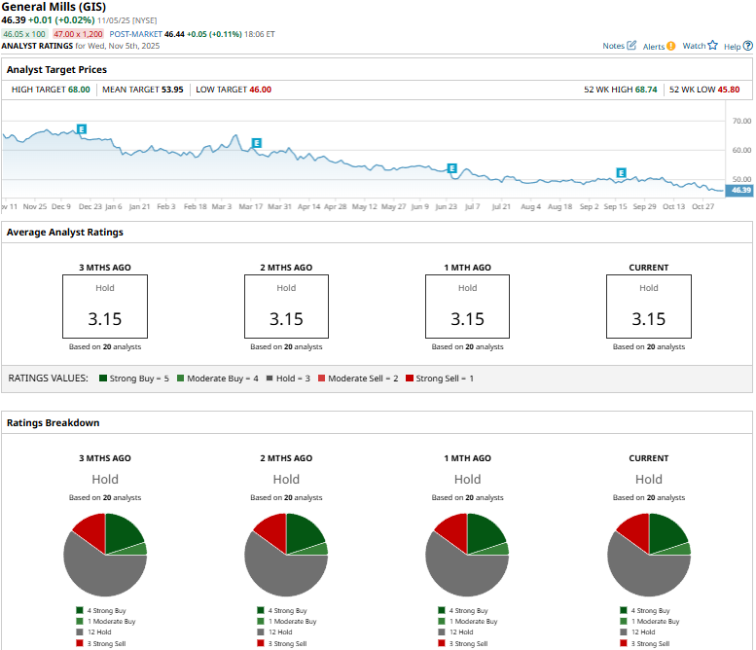Click the Alerts warning icon
This screenshot has height=650, width=756.
pos(671,46)
